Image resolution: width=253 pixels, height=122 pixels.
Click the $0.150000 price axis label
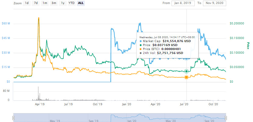coord(237,38)
